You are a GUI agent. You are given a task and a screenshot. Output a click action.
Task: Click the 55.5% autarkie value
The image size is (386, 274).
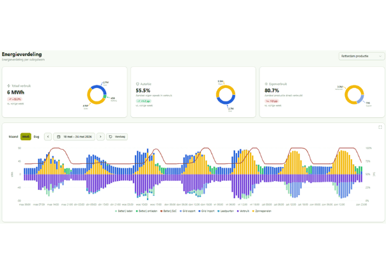click(x=143, y=90)
